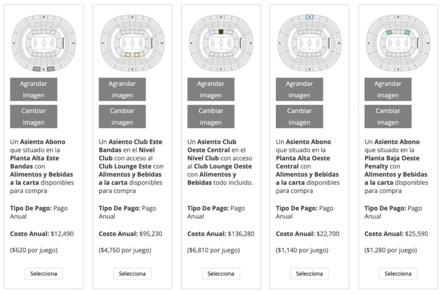Click stadium map for Planta Alta Este Bandas

(x=44, y=43)
